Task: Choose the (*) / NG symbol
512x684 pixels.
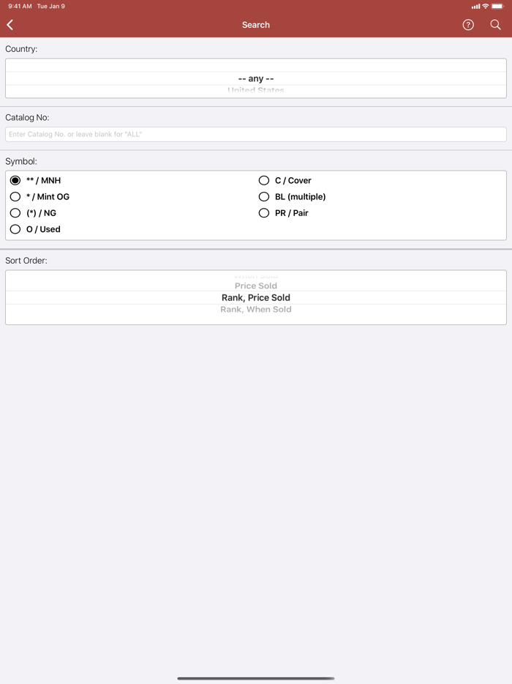Action: click(15, 213)
